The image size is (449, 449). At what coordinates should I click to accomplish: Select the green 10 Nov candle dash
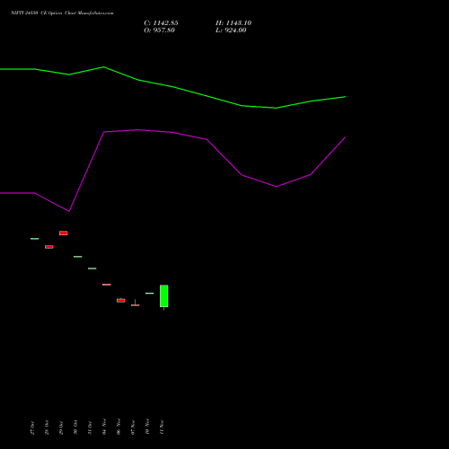click(150, 293)
